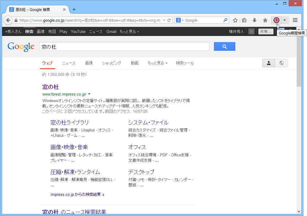This screenshot has height=216, width=307.
Task: Switch to the 動画 results tab
Action: 135,63
